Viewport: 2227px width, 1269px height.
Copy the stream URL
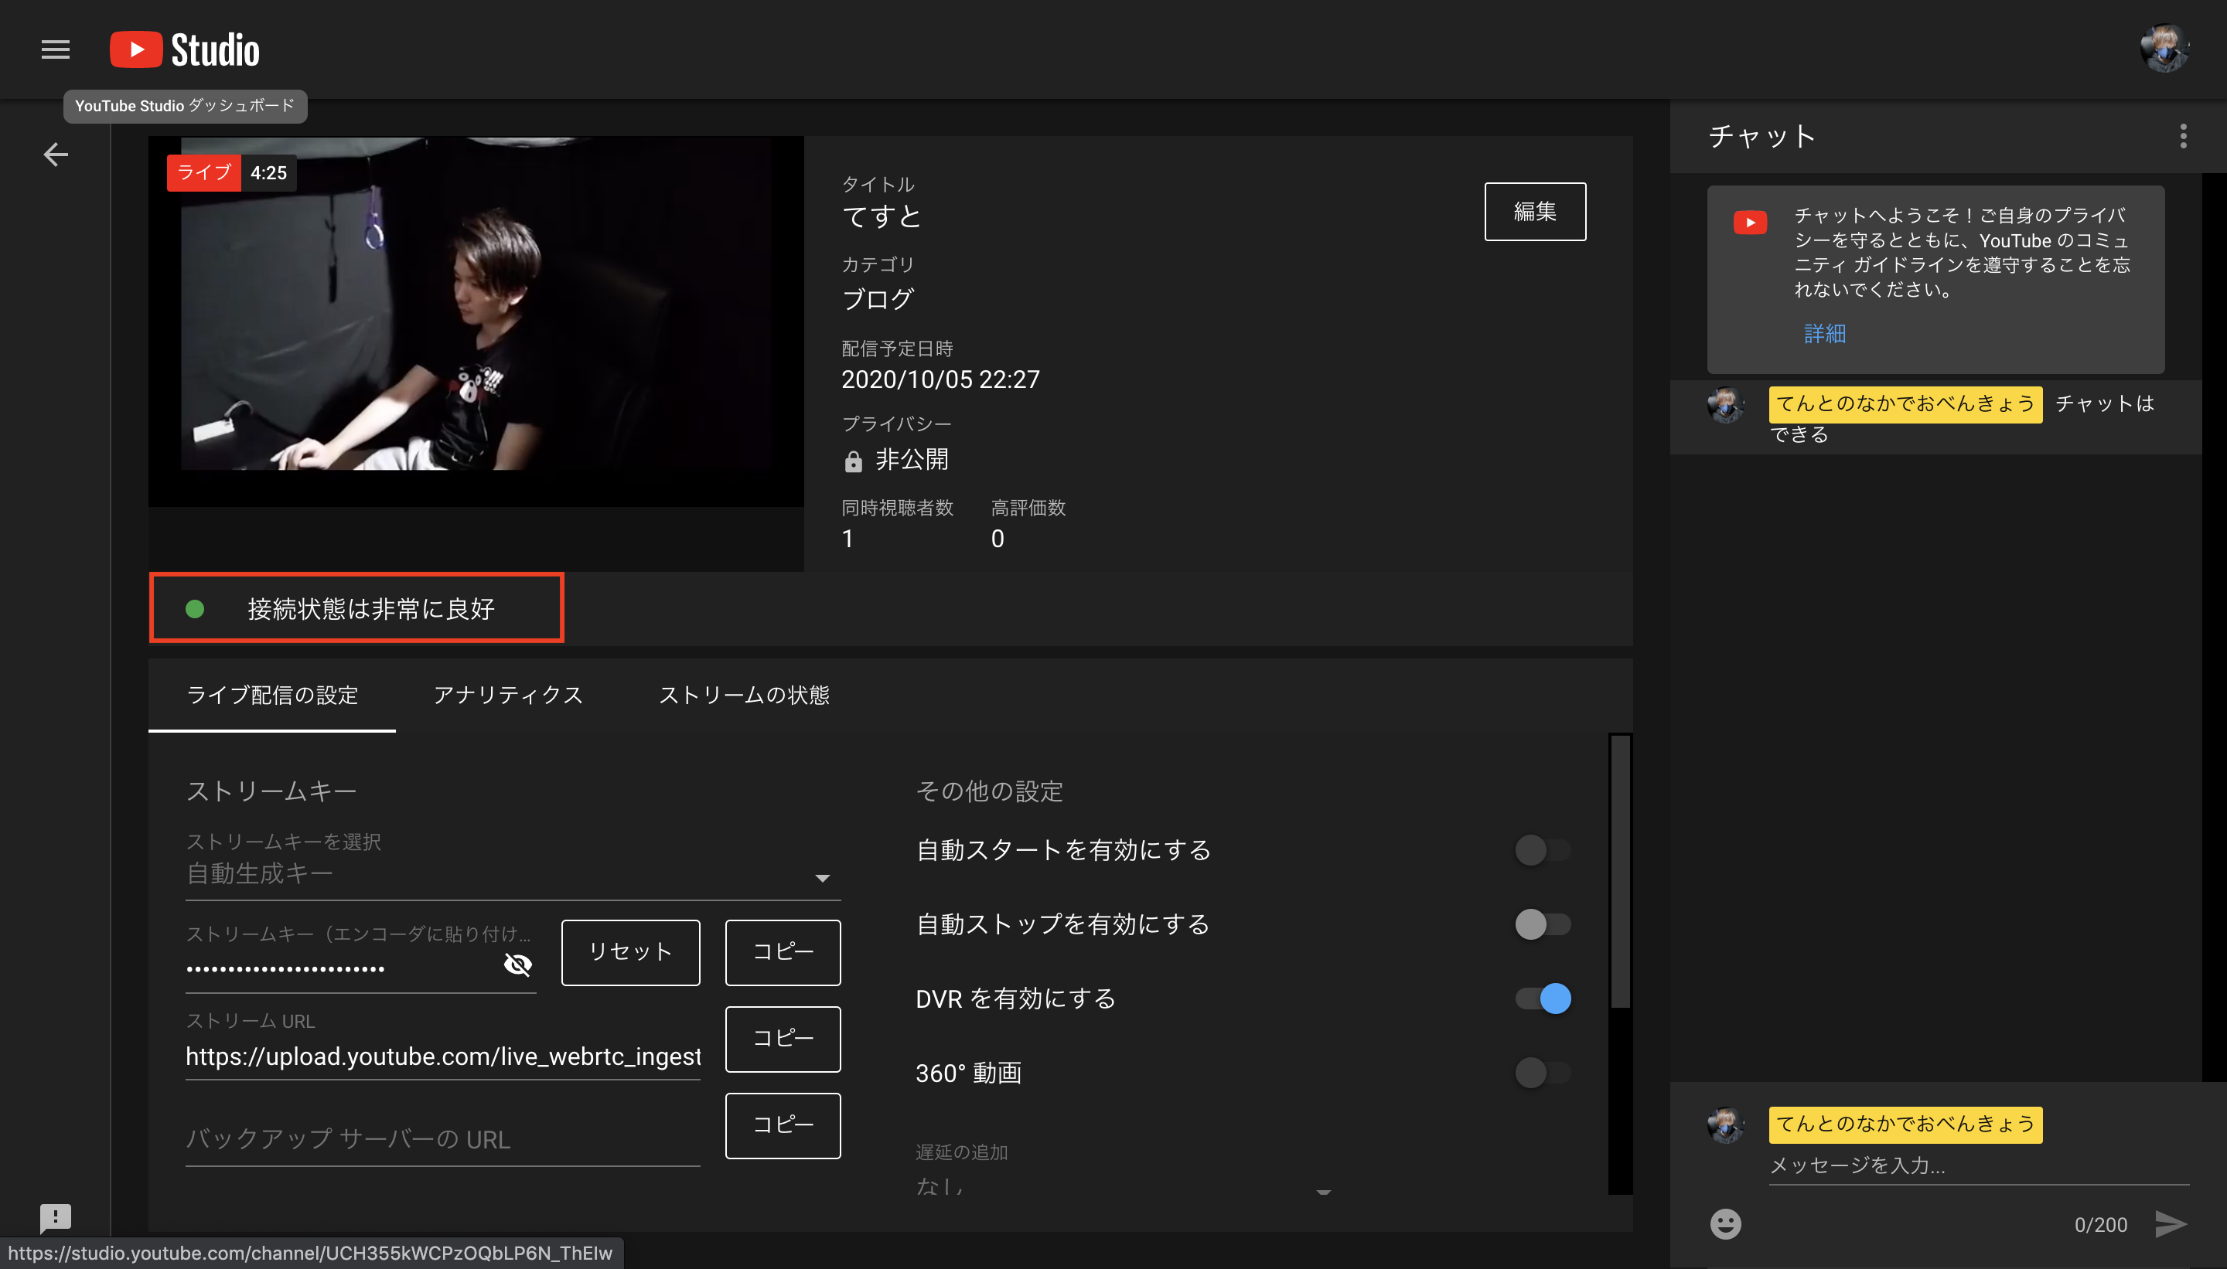783,1039
